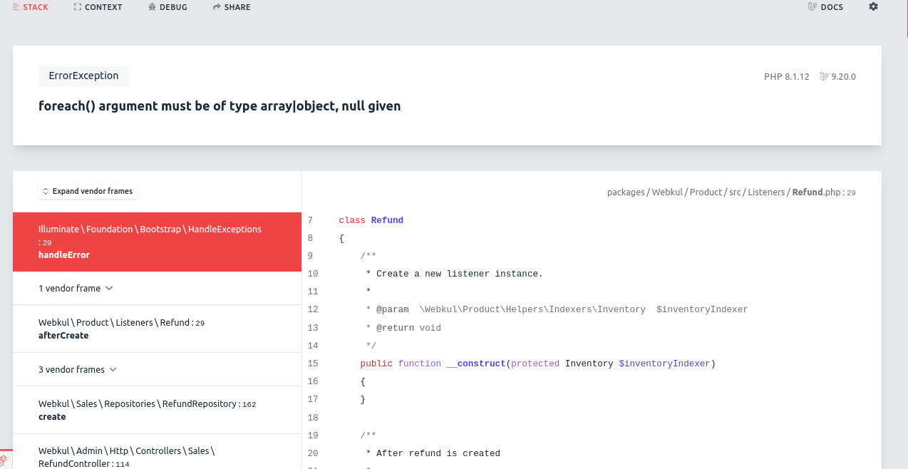Image resolution: width=908 pixels, height=469 pixels.
Task: Click the share arrow icon
Action: (x=217, y=7)
